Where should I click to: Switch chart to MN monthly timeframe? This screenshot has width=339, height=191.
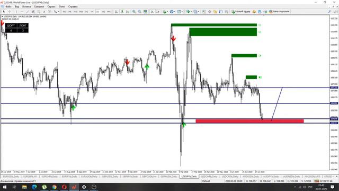click(109, 12)
